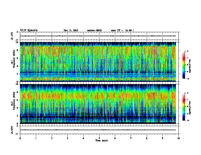The width and height of the screenshot is (201, 155).
Task: Click the ch.1 color bar unit label
Action: click(190, 66)
